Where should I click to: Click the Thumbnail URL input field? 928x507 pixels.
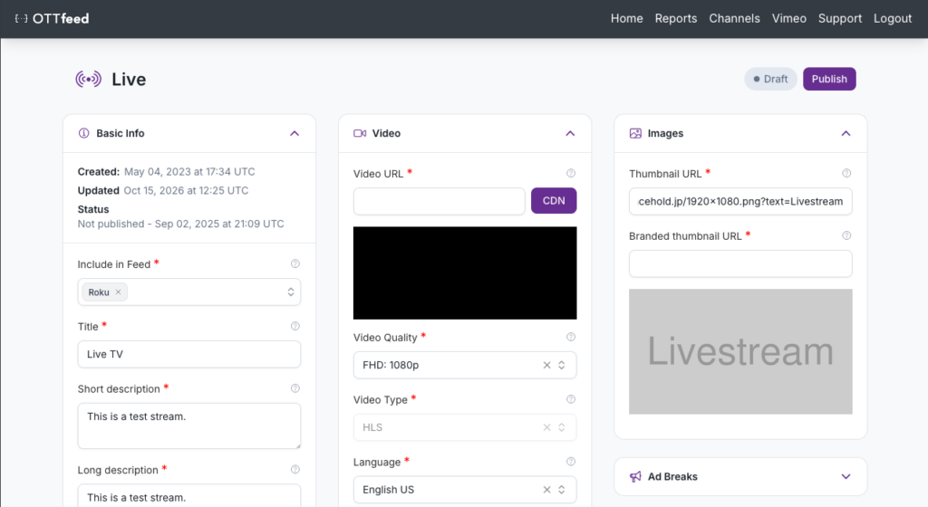tap(740, 202)
